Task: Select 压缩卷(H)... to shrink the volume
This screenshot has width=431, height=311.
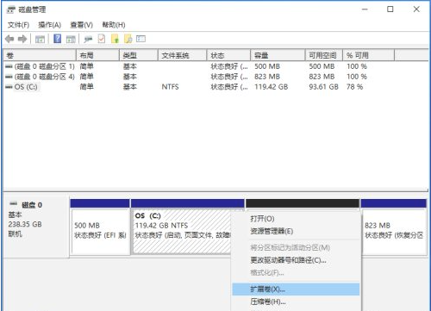Action: (296, 302)
